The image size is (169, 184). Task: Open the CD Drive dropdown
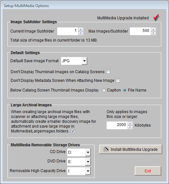(x=88, y=152)
